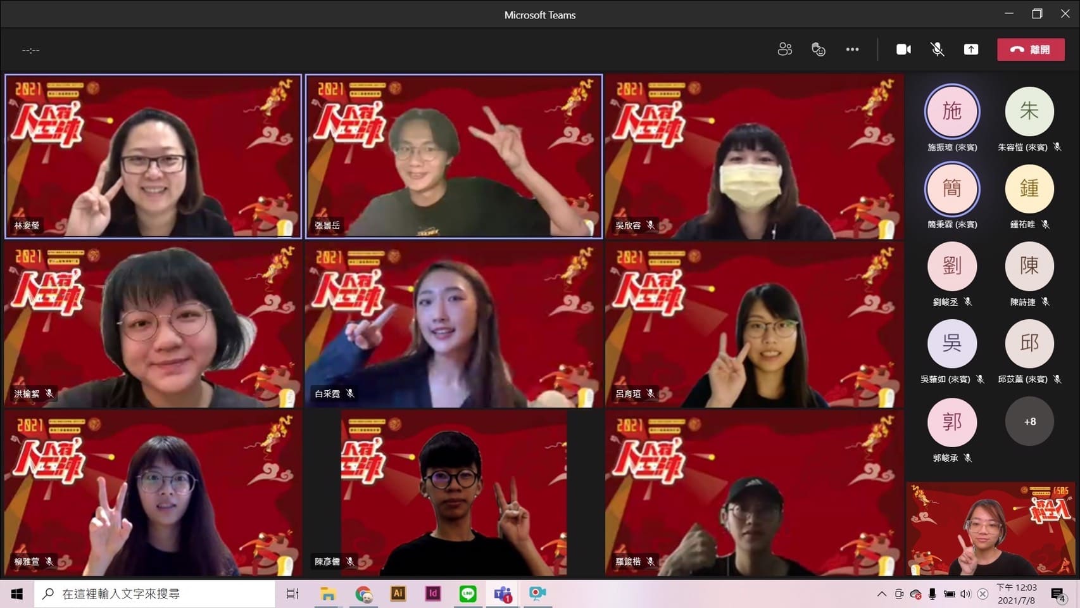Viewport: 1080px width, 608px height.
Task: Expand the +8 overflow participants
Action: tap(1029, 422)
